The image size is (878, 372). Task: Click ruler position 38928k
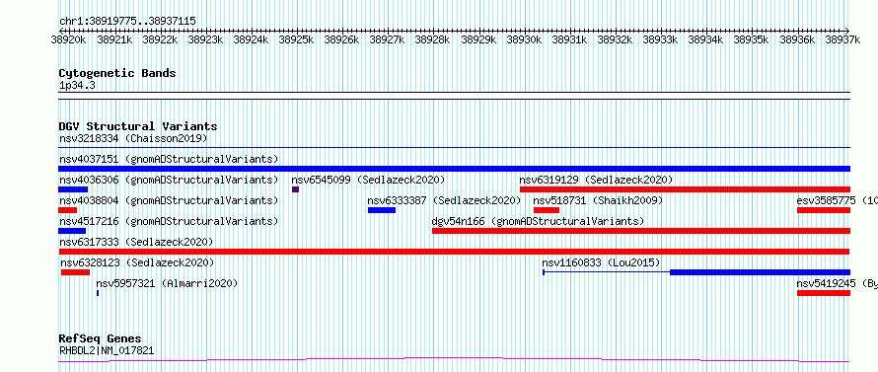coord(433,39)
